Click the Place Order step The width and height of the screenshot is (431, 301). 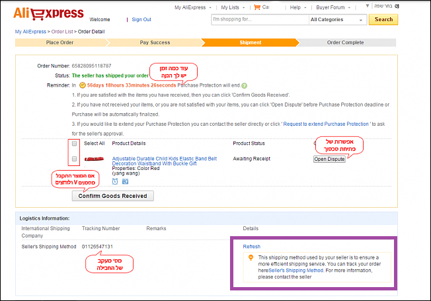(59, 42)
